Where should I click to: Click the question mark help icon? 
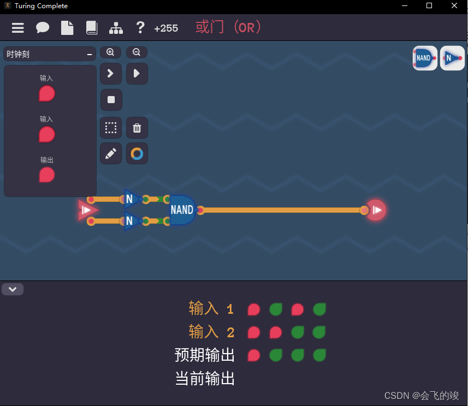pos(140,28)
